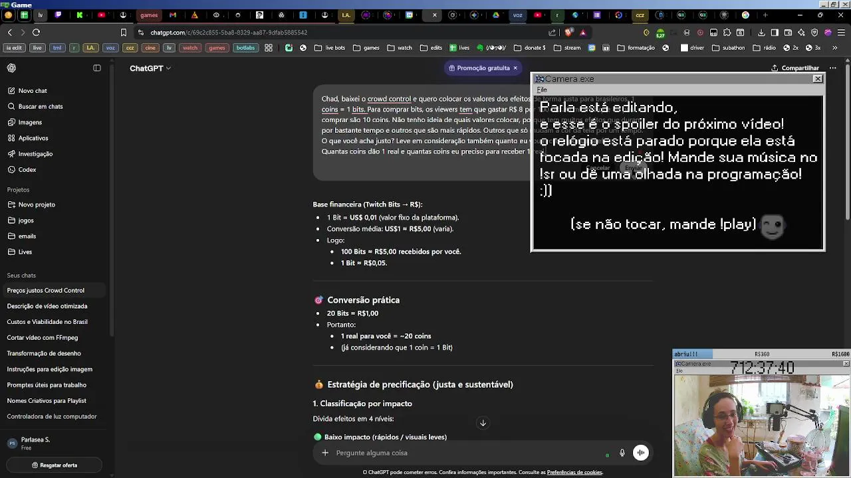Click the plus attach button in composer
851x478 pixels.
(x=325, y=453)
